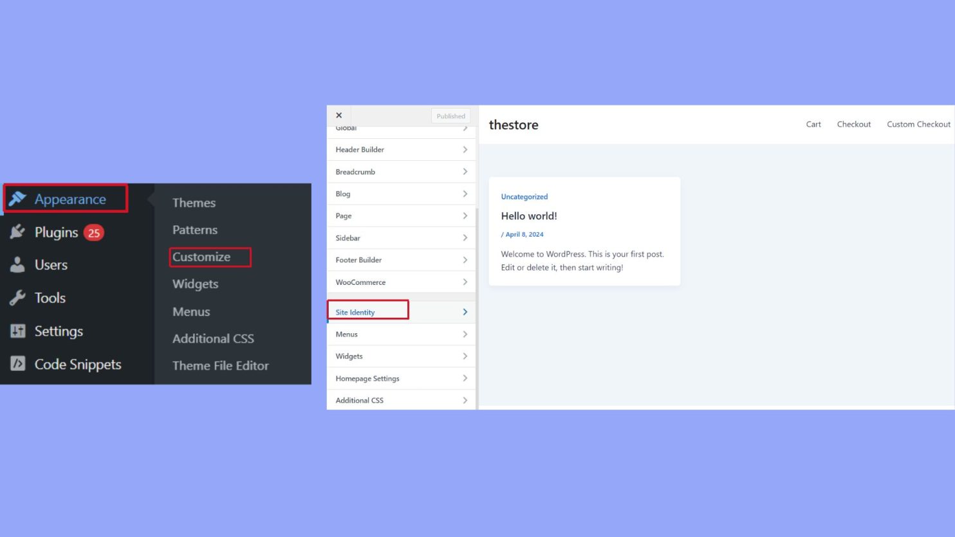
Task: Open the Site Identity panel
Action: click(355, 311)
